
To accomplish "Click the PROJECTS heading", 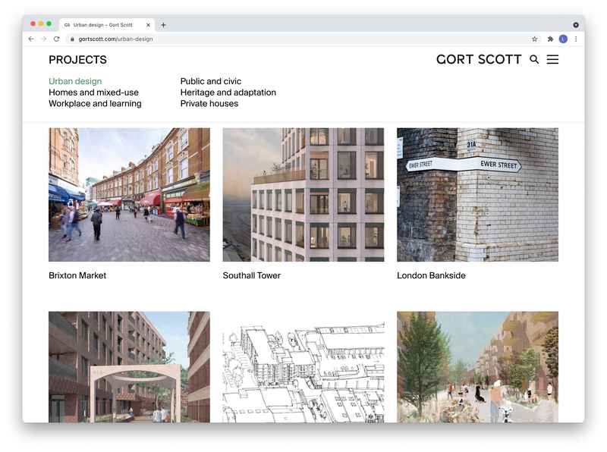I will [78, 60].
